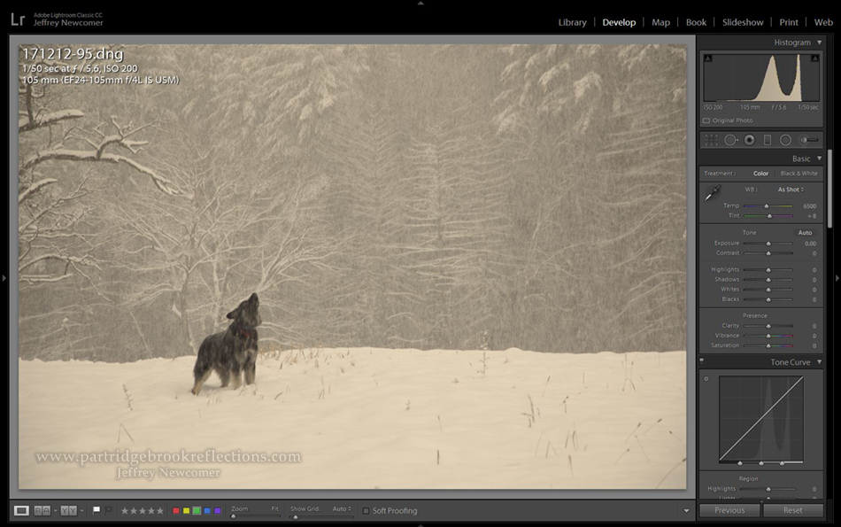The height and width of the screenshot is (527, 841).
Task: Click the Zoom slider handle
Action: click(234, 516)
